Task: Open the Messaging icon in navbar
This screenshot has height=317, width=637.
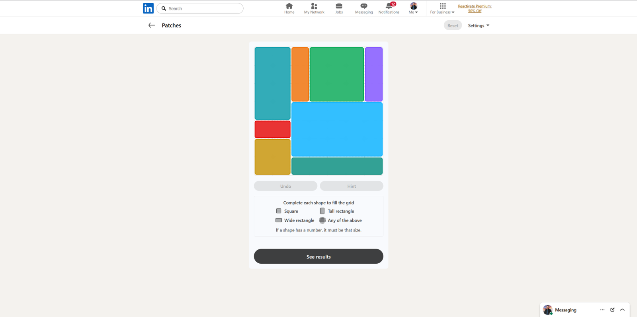Action: pyautogui.click(x=363, y=6)
